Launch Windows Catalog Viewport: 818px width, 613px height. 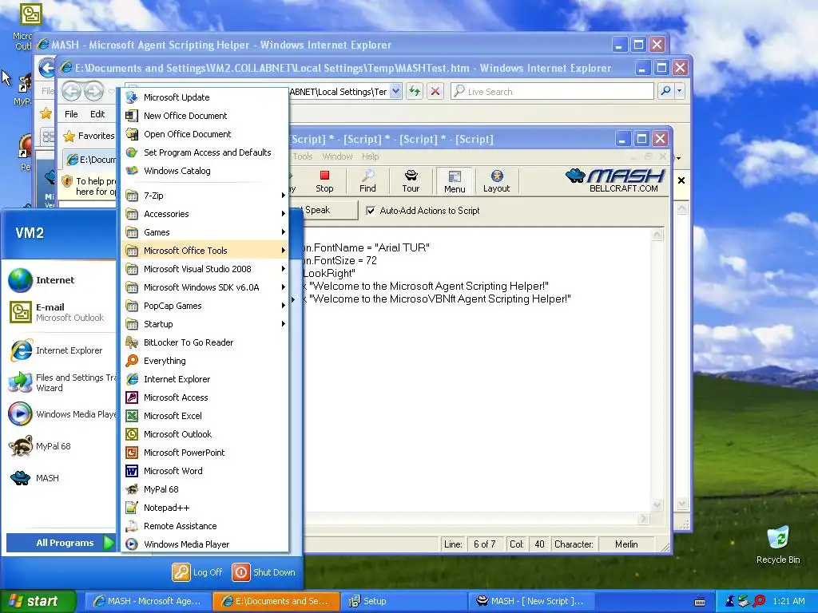pyautogui.click(x=205, y=171)
